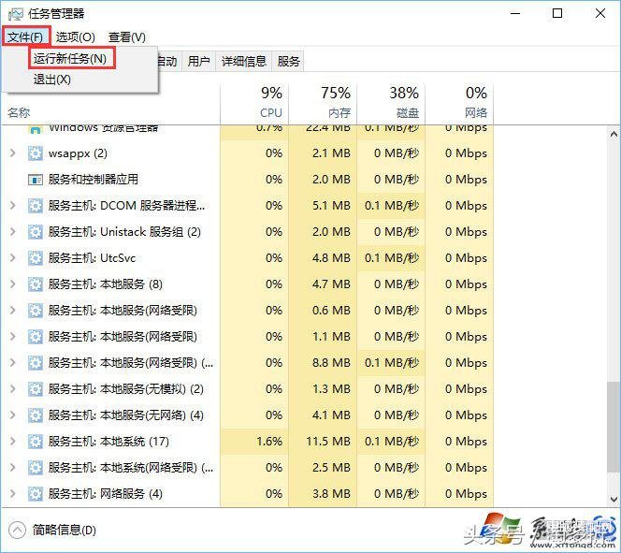Select 服务主机: 本地系统 (17) name

coord(108,441)
